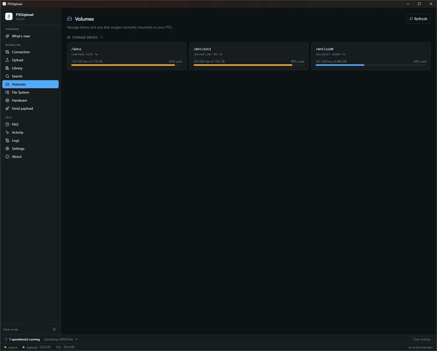Viewport: 437px width, 351px height.
Task: Click the "93% used" label
Action: point(175,61)
